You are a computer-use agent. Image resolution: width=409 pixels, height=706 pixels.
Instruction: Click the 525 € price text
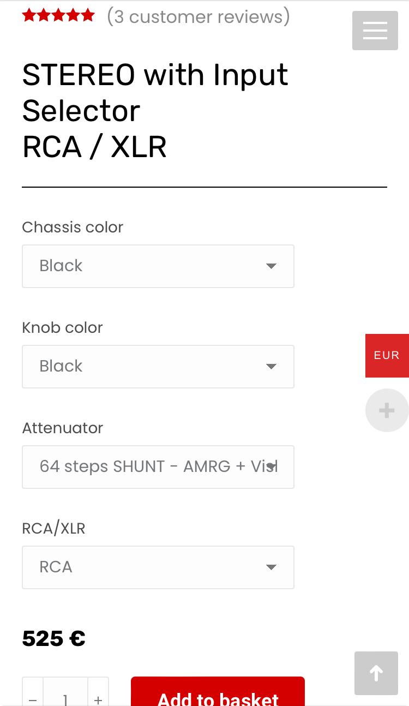[53, 638]
